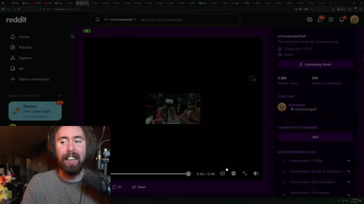The image size is (364, 204).
Task: Click the lock icon in address bar
Action: (x=44, y=9)
